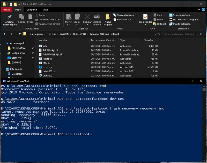Click the search box Buscar en Minimal ADB
The image size is (207, 163).
183,34
